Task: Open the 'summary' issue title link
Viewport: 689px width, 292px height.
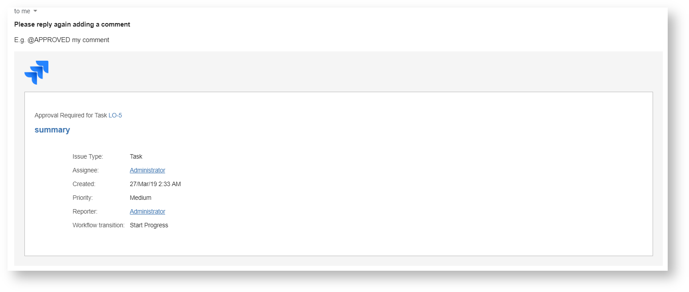Action: pyautogui.click(x=52, y=130)
